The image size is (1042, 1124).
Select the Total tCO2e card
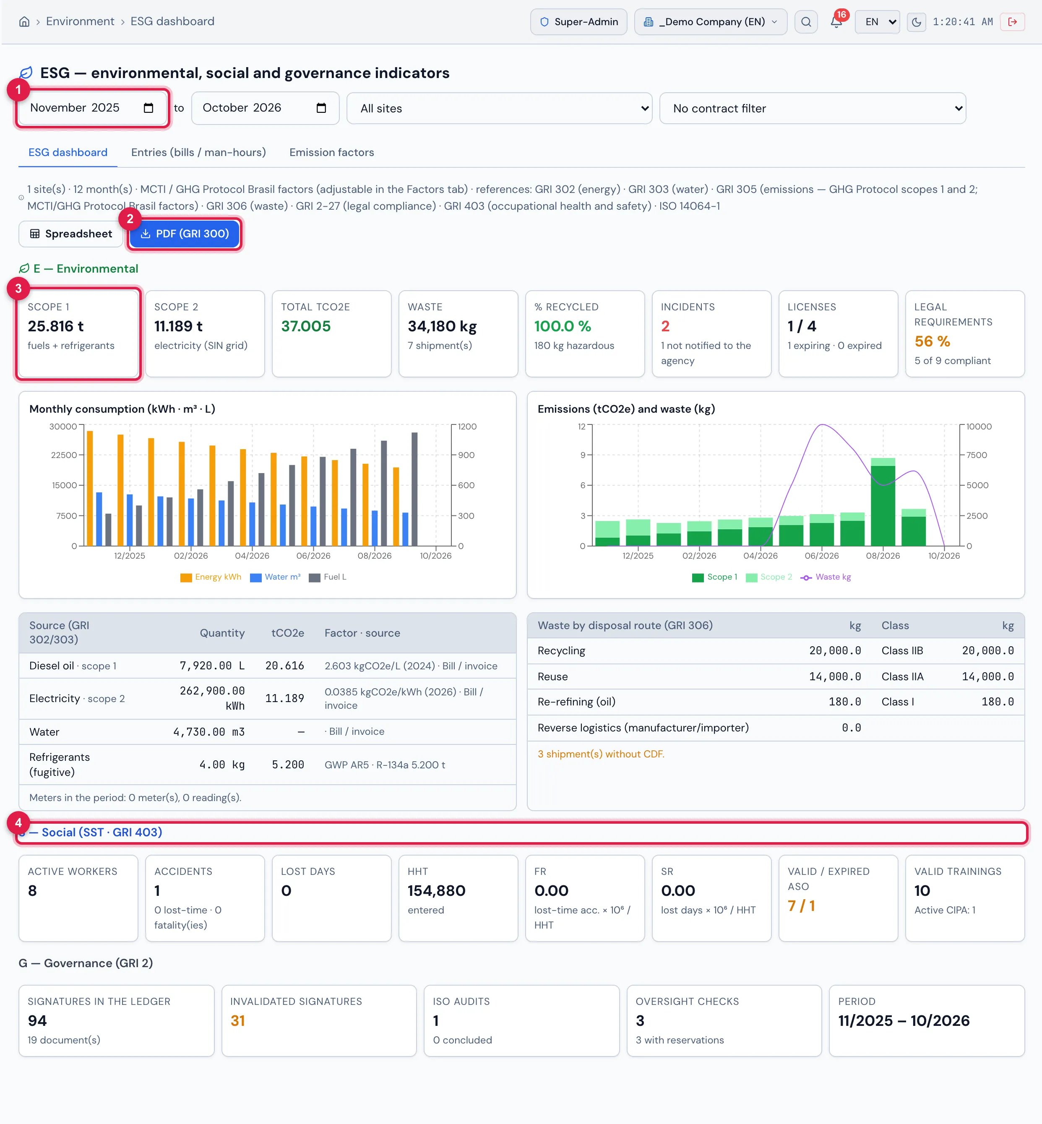pos(331,334)
